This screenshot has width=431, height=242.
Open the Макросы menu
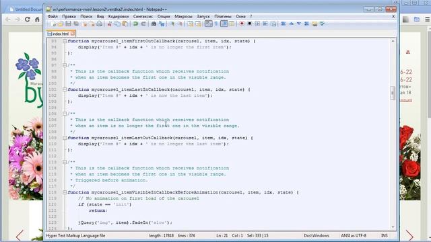(183, 16)
